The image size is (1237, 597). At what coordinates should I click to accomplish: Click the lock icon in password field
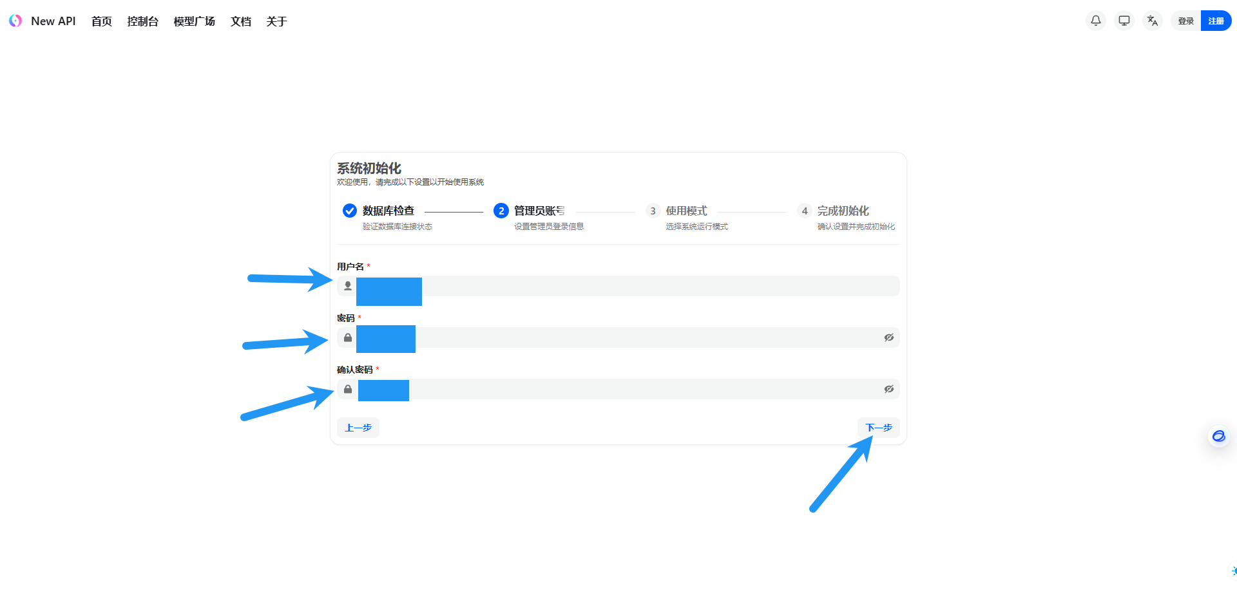(348, 337)
